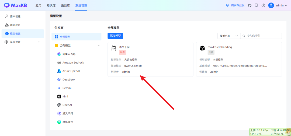Screen dimensions: 291x136
Task: Collapse the 公有模型 group chevron
Action: point(99,45)
